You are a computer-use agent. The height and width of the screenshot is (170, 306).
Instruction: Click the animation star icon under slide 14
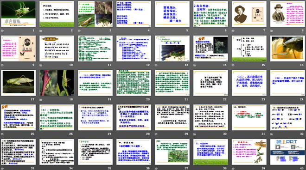(195, 65)
